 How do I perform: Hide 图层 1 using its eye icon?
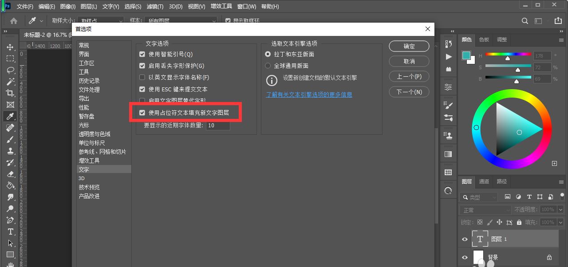[465, 240]
